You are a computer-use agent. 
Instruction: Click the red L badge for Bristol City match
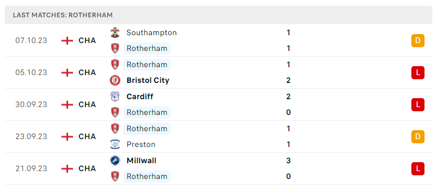pyautogui.click(x=418, y=72)
